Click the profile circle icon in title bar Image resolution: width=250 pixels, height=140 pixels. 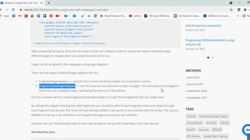[231, 3]
